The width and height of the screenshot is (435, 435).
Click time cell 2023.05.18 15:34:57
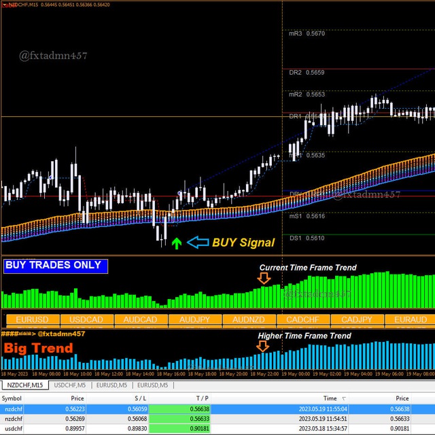[323, 428]
